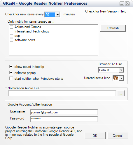This screenshot has width=133, height=145.
Task: Click the Username input field
Action: tap(64, 112)
